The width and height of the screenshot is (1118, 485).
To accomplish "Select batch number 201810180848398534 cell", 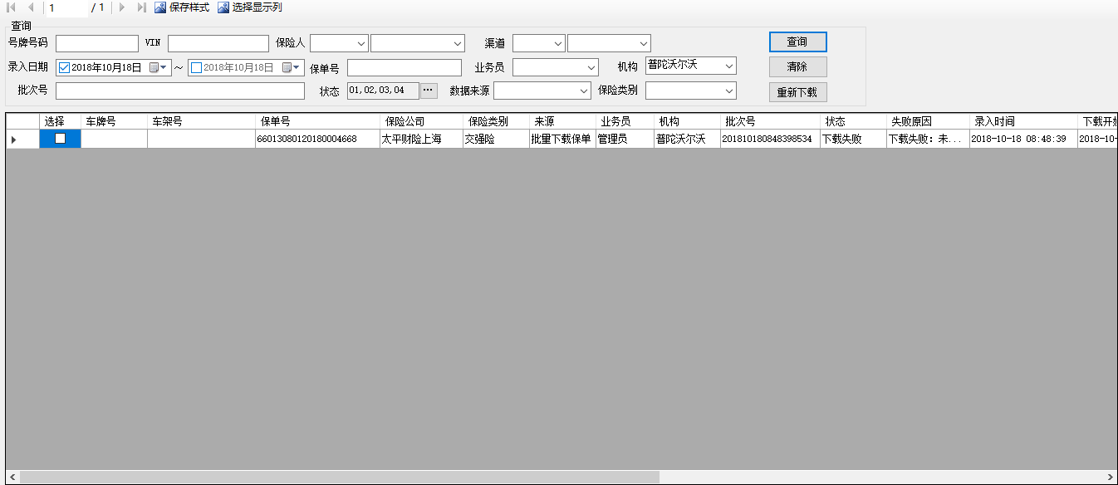I will pos(771,139).
